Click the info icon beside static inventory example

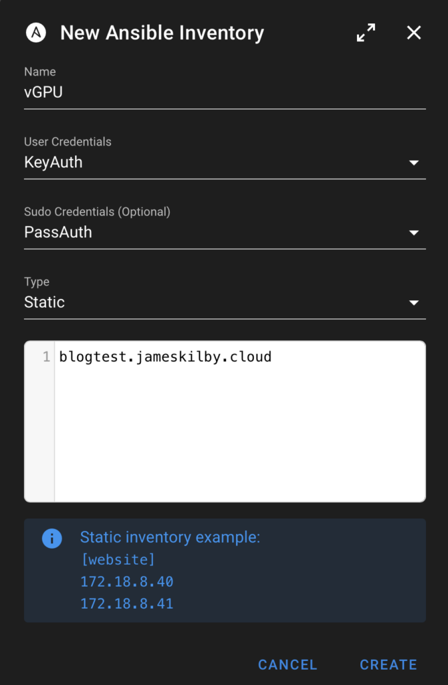tap(52, 539)
